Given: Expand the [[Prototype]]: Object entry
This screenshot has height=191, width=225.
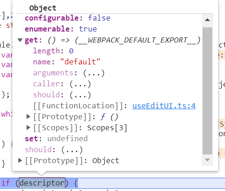Looking at the screenshot, I should coord(20,160).
